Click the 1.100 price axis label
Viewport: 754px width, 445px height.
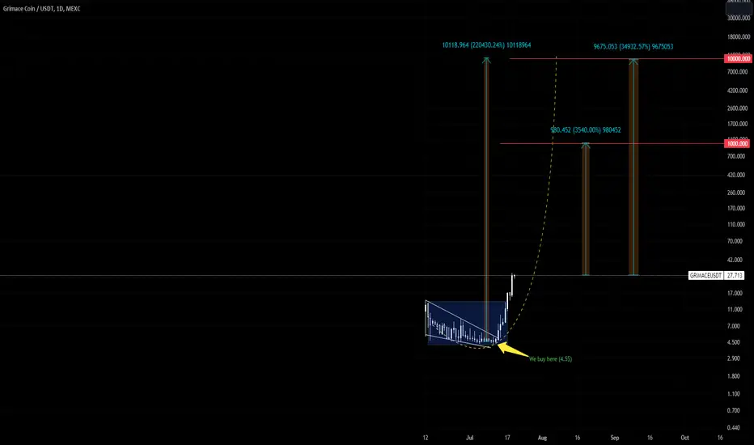734,394
